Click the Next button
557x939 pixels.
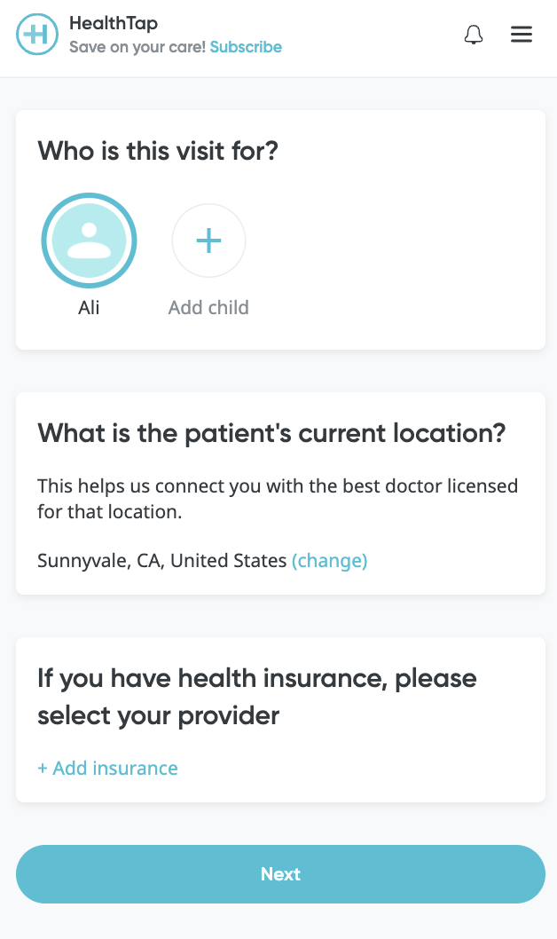(280, 873)
